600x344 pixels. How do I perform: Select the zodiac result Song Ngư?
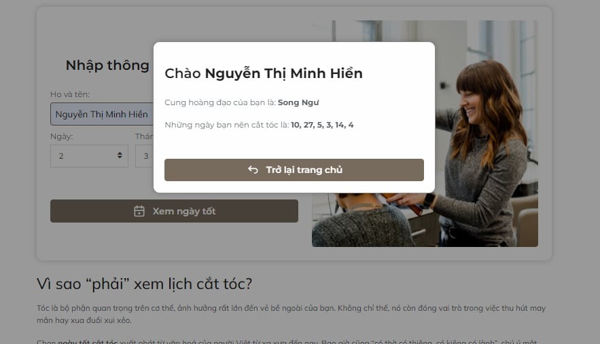coord(298,102)
